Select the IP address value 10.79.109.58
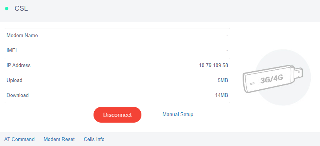The image size is (320, 146). pyautogui.click(x=213, y=66)
